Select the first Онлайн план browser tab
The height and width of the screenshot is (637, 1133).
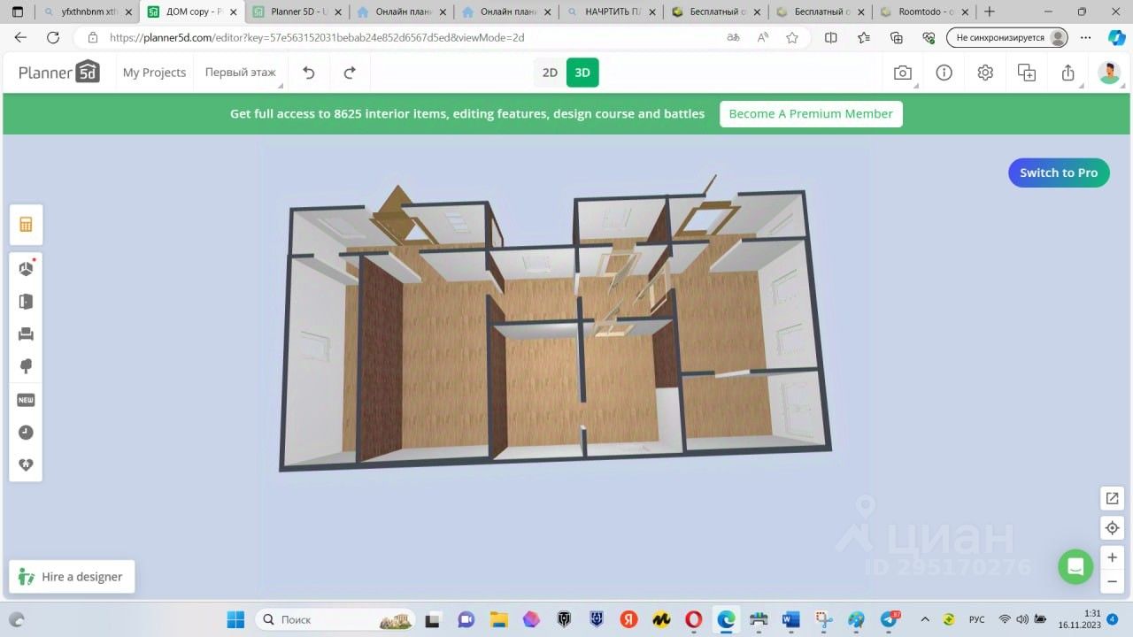pos(401,12)
